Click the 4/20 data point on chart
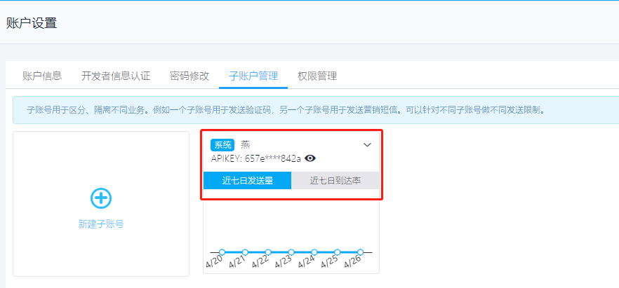 pyautogui.click(x=222, y=252)
